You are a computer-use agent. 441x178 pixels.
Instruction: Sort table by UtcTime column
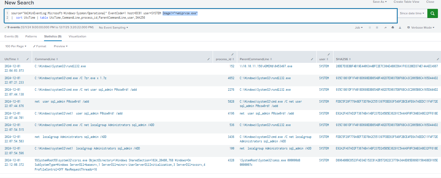click(x=12, y=59)
